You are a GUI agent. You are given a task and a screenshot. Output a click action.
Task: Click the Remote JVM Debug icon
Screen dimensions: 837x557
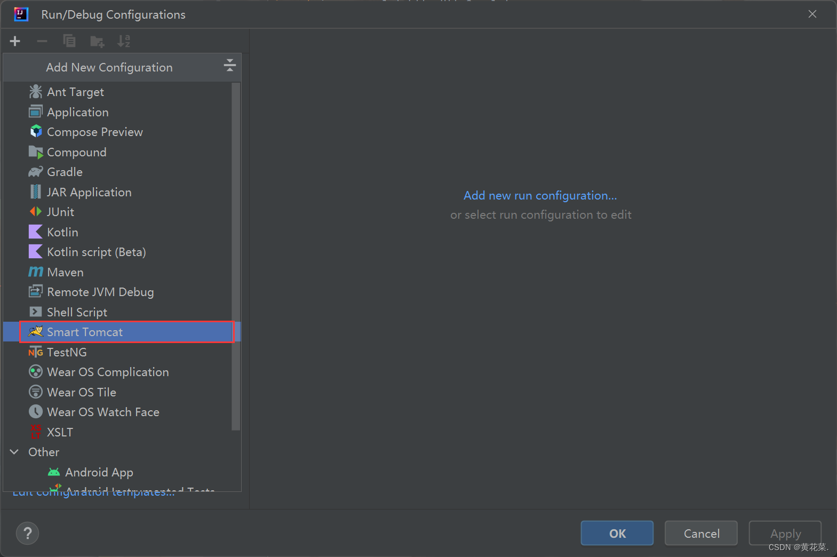pyautogui.click(x=36, y=292)
